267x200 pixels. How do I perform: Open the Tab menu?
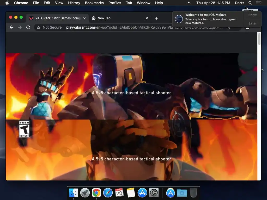pos(129,3)
